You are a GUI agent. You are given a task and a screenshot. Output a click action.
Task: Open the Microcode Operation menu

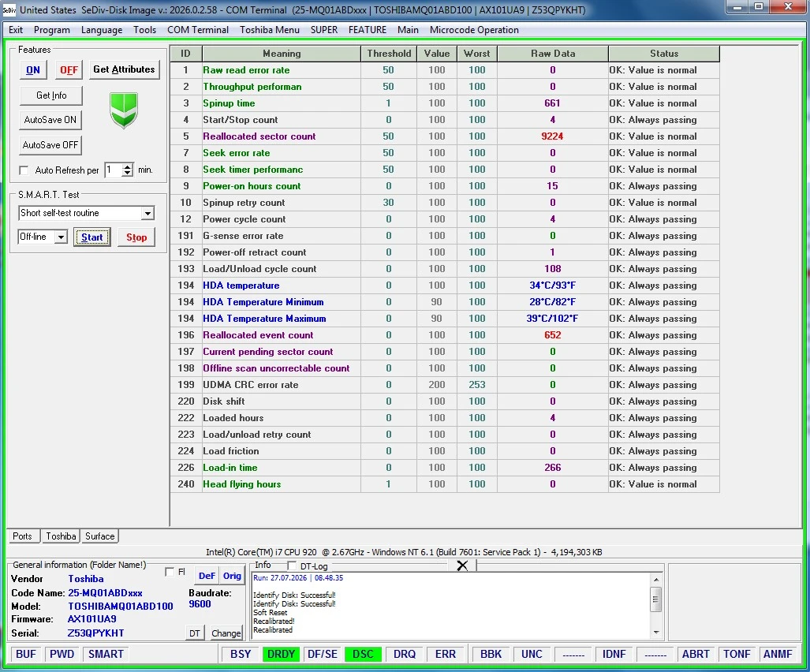474,30
